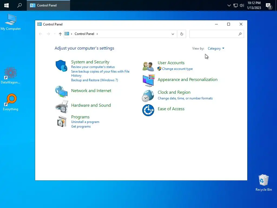Screen dimensions: 277x208
Task: Open the Hardware and Sound link
Action: 91,105
